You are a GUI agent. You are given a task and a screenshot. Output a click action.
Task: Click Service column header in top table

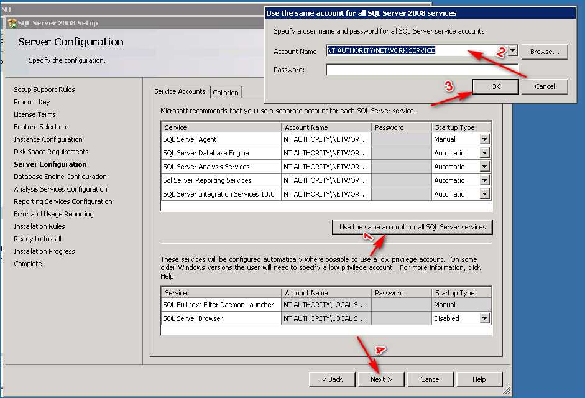pos(221,127)
